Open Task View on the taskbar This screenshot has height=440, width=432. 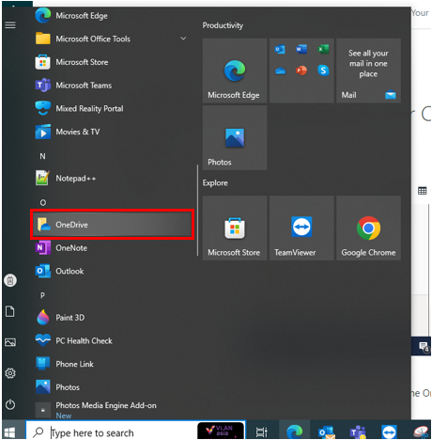(262, 432)
